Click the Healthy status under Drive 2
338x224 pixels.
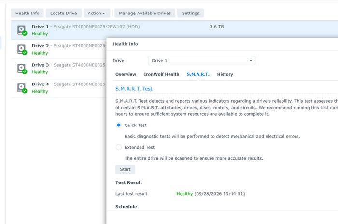[40, 53]
